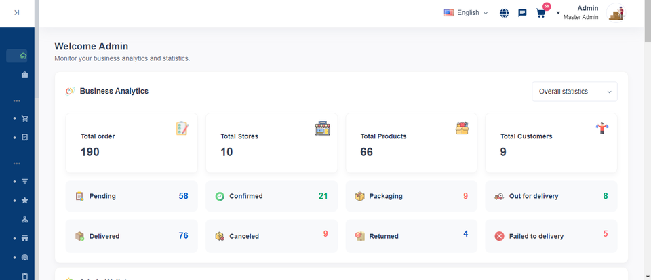Click the 'Master Admin' role text
Viewport: 651px width, 280px height.
click(x=581, y=18)
